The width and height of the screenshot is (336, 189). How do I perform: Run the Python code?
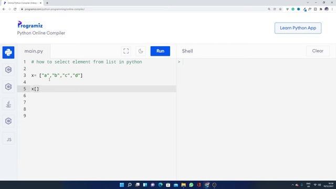[160, 51]
